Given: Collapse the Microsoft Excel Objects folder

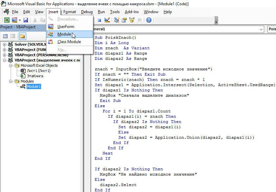Looking at the screenshot, I should click(11, 65).
